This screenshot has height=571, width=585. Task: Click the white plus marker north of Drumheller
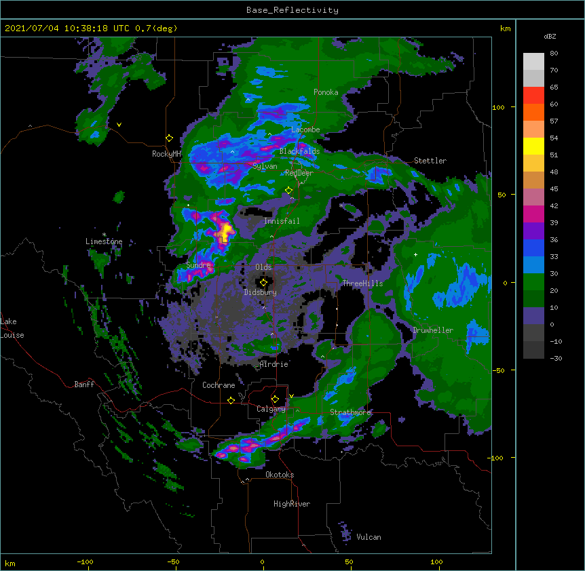pyautogui.click(x=415, y=254)
